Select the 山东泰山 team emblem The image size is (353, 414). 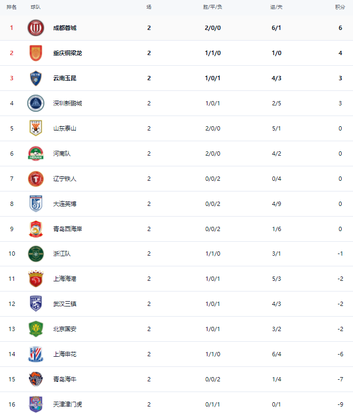click(36, 128)
